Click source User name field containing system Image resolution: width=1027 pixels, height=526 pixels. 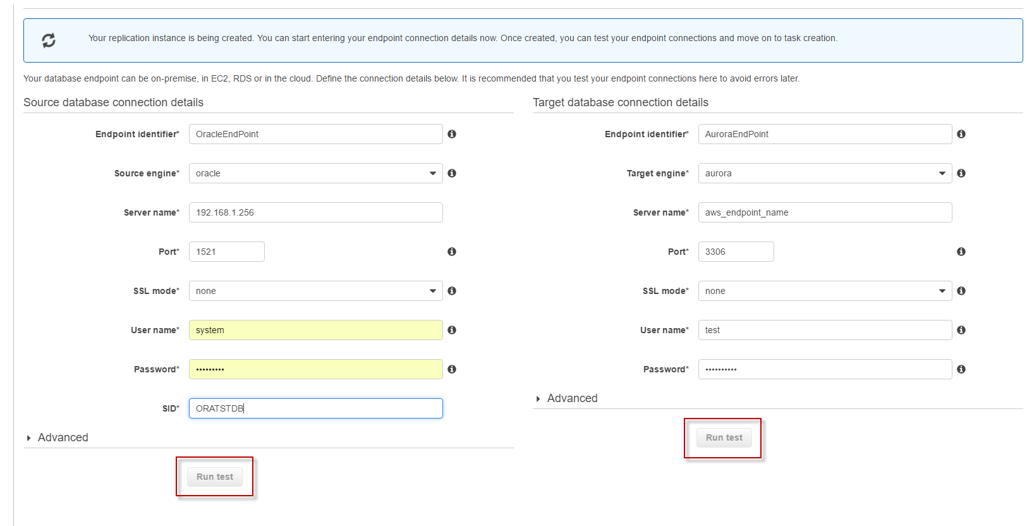click(x=316, y=330)
